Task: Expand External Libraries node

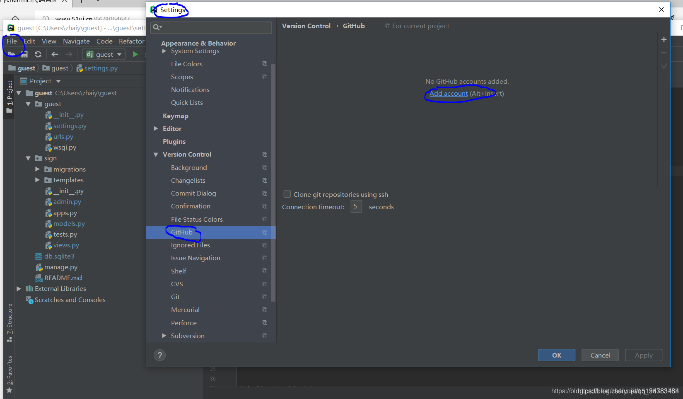Action: click(x=19, y=288)
